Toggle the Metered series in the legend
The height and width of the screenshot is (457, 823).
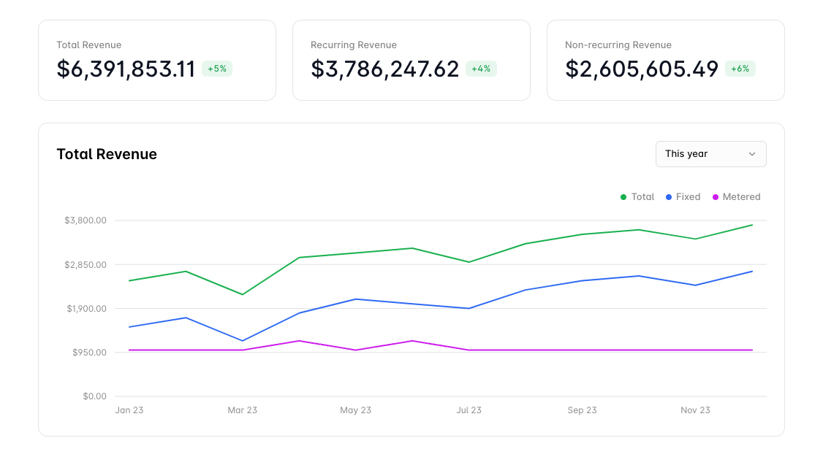click(x=741, y=196)
